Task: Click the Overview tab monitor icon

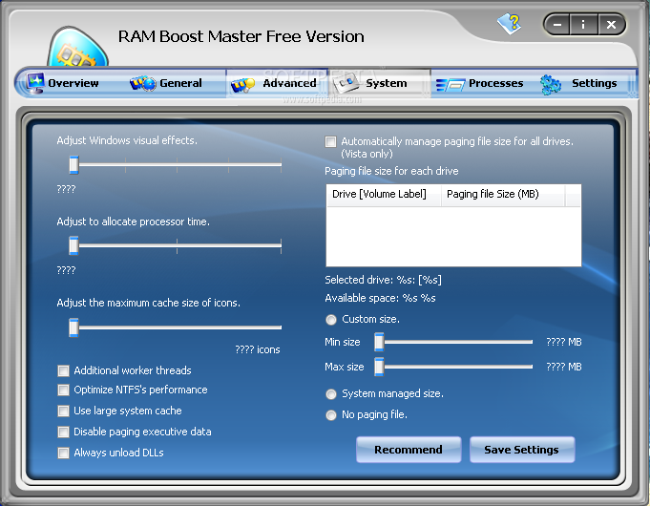Action: tap(35, 83)
